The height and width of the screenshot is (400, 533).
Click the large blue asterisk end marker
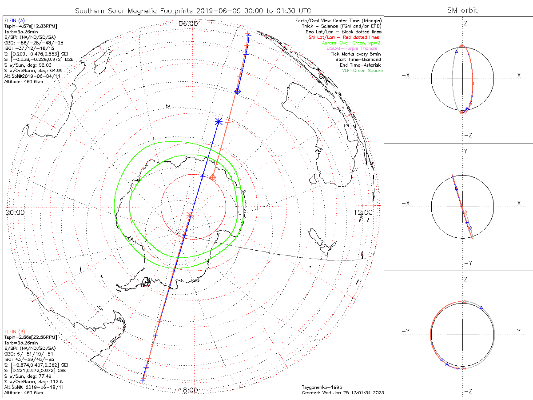click(218, 121)
